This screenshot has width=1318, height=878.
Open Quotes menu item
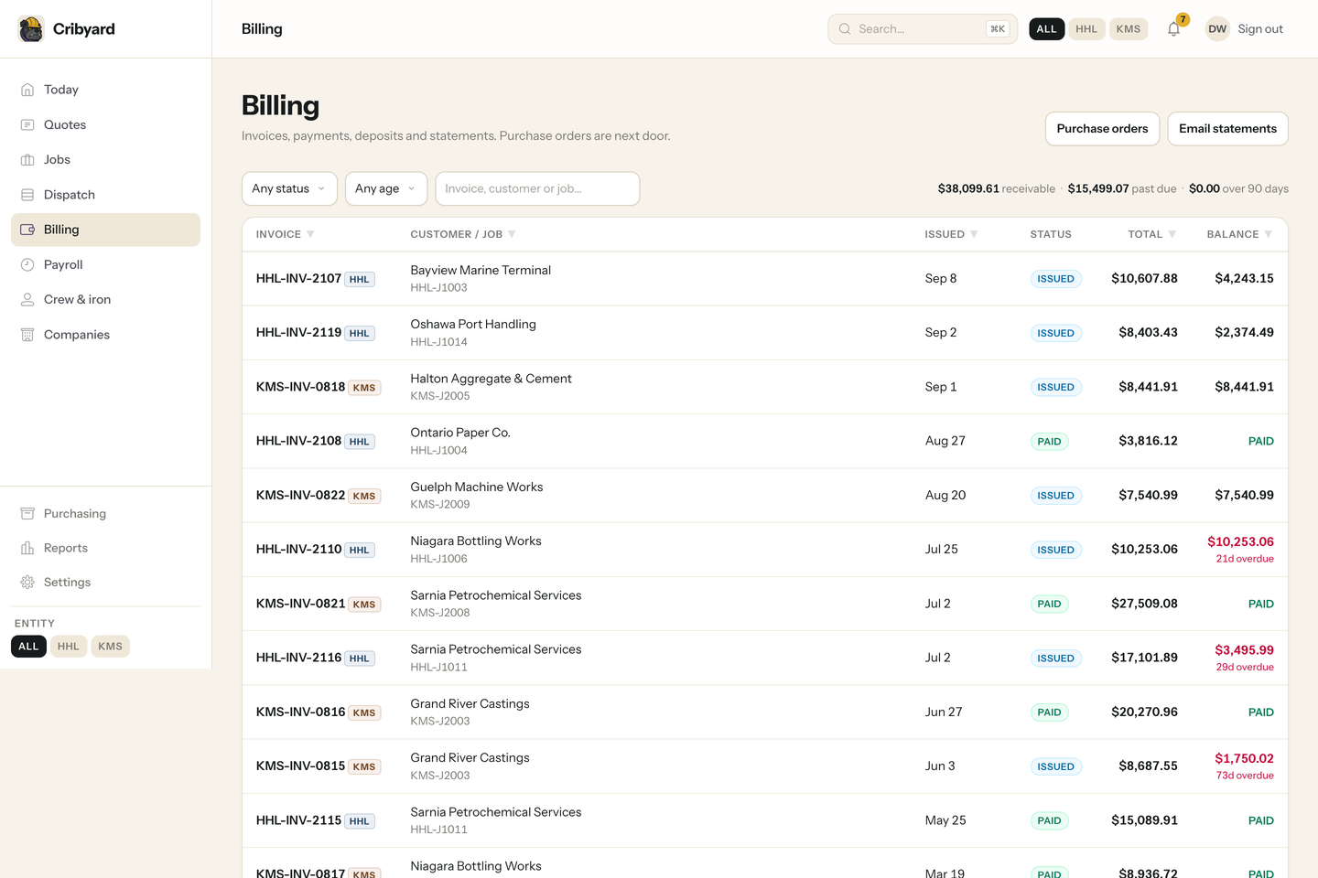(105, 124)
